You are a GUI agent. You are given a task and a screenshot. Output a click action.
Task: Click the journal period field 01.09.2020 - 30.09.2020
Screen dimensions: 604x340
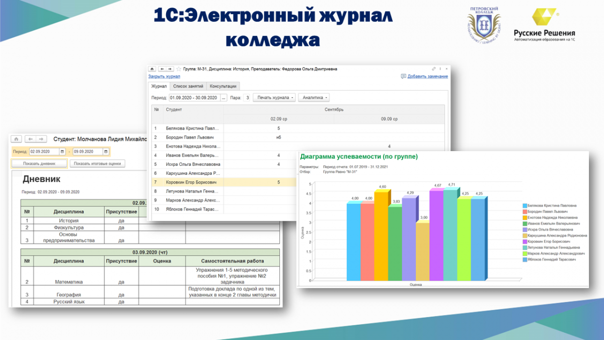(195, 97)
